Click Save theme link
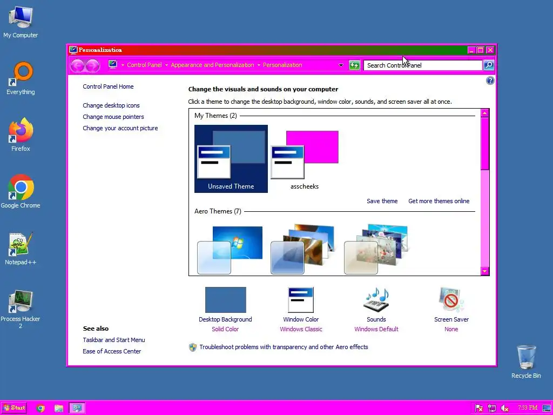The height and width of the screenshot is (415, 553). [x=382, y=201]
